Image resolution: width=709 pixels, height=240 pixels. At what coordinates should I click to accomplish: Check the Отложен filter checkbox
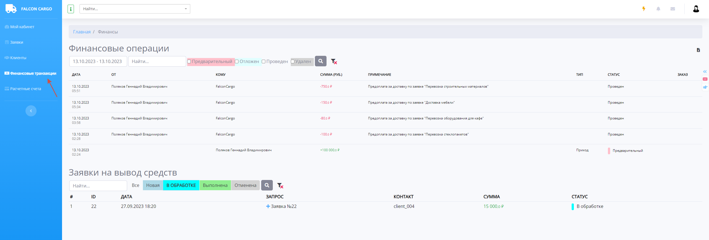237,62
